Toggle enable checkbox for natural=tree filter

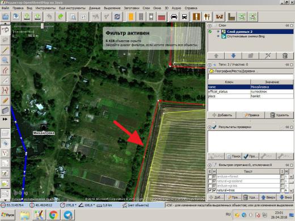click(210, 190)
